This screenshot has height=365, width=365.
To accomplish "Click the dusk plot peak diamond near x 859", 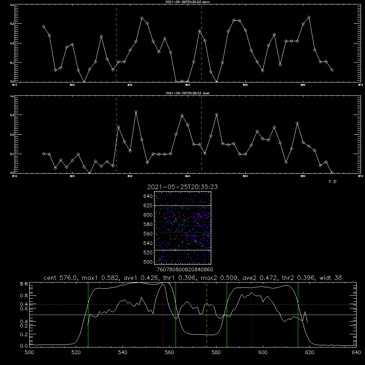I will click(x=297, y=123).
